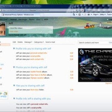Viewport: 112px width, 112px height.
Task: Click Edit beside work contact info row
Action: (x=72, y=59)
